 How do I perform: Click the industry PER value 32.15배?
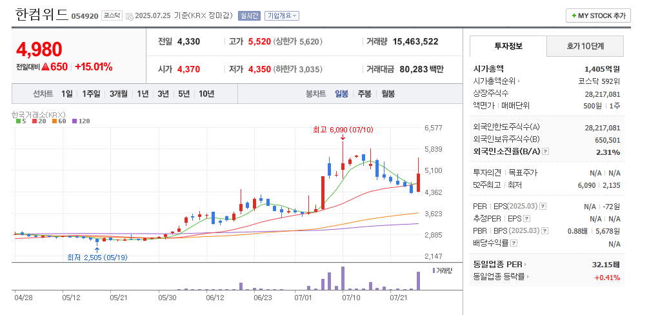click(606, 265)
